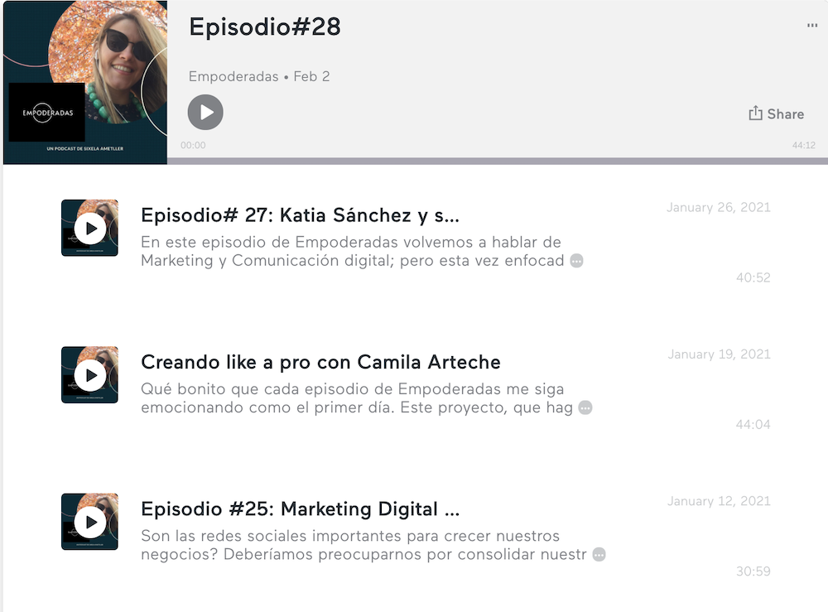The height and width of the screenshot is (612, 828).
Task: Open the Share icon for Episodio#28
Action: pyautogui.click(x=775, y=113)
